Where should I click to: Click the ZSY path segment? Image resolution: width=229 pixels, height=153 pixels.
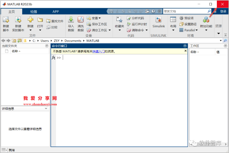click(x=57, y=41)
